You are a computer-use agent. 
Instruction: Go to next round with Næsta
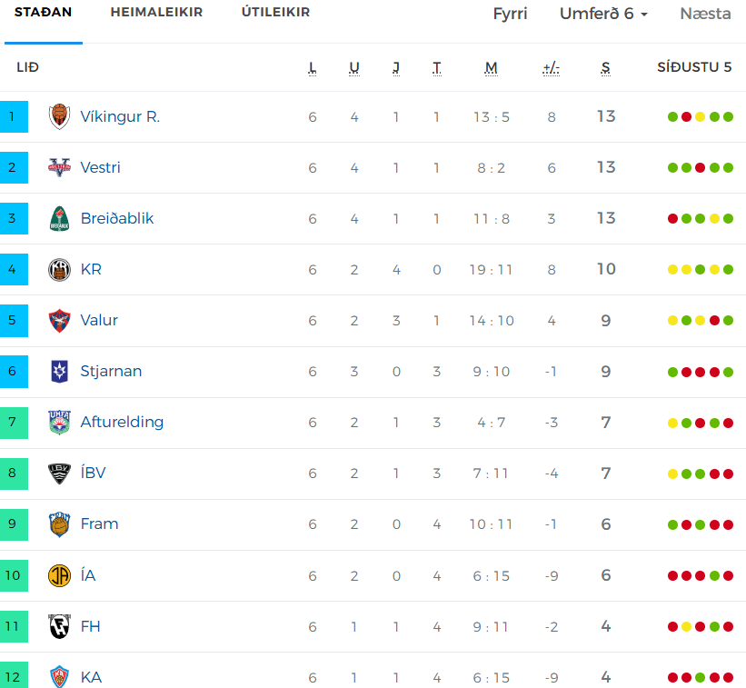[705, 14]
